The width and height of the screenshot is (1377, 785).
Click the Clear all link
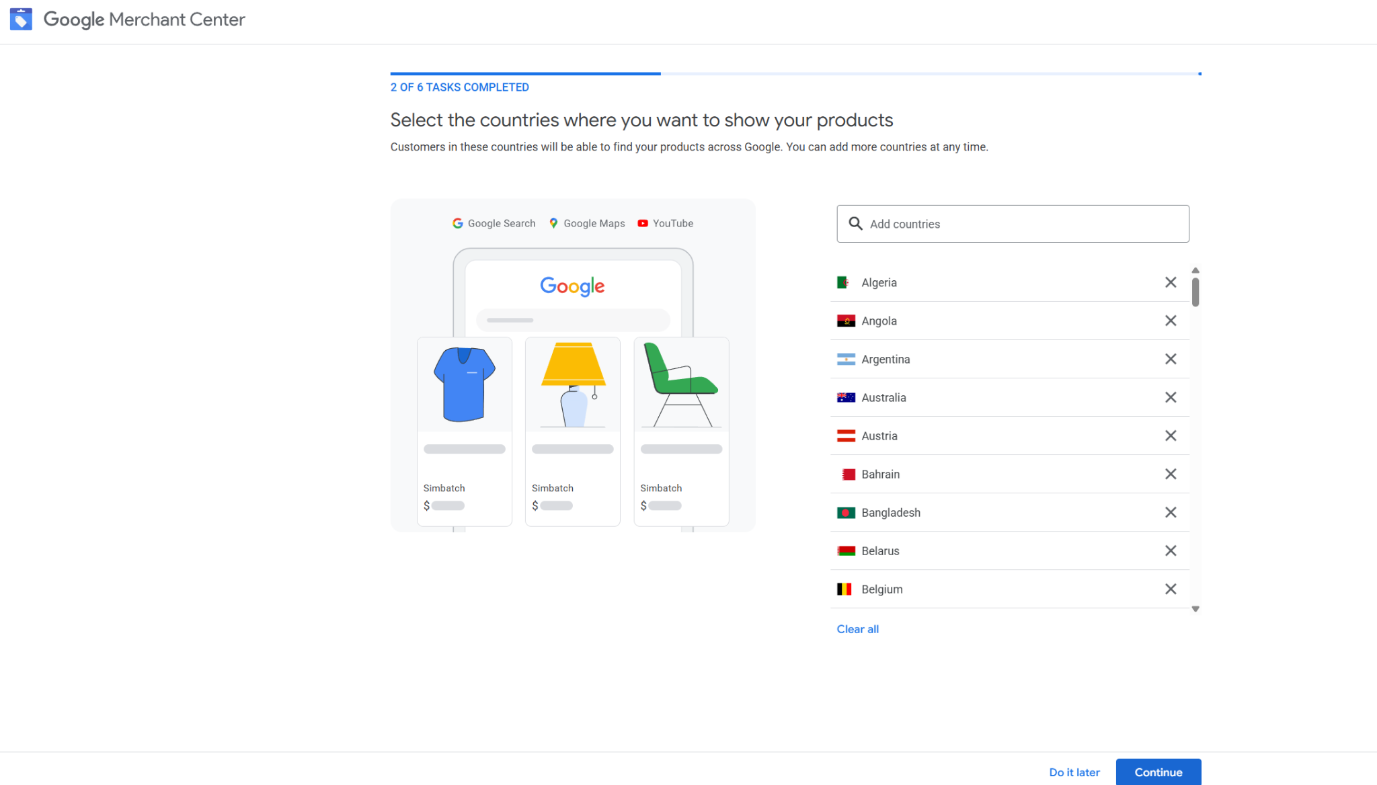point(857,629)
